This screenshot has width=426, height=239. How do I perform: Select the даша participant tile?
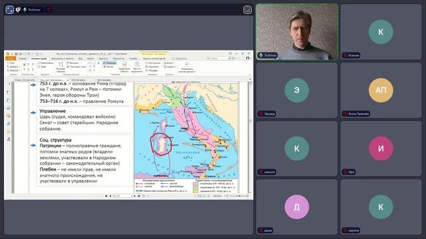297,206
